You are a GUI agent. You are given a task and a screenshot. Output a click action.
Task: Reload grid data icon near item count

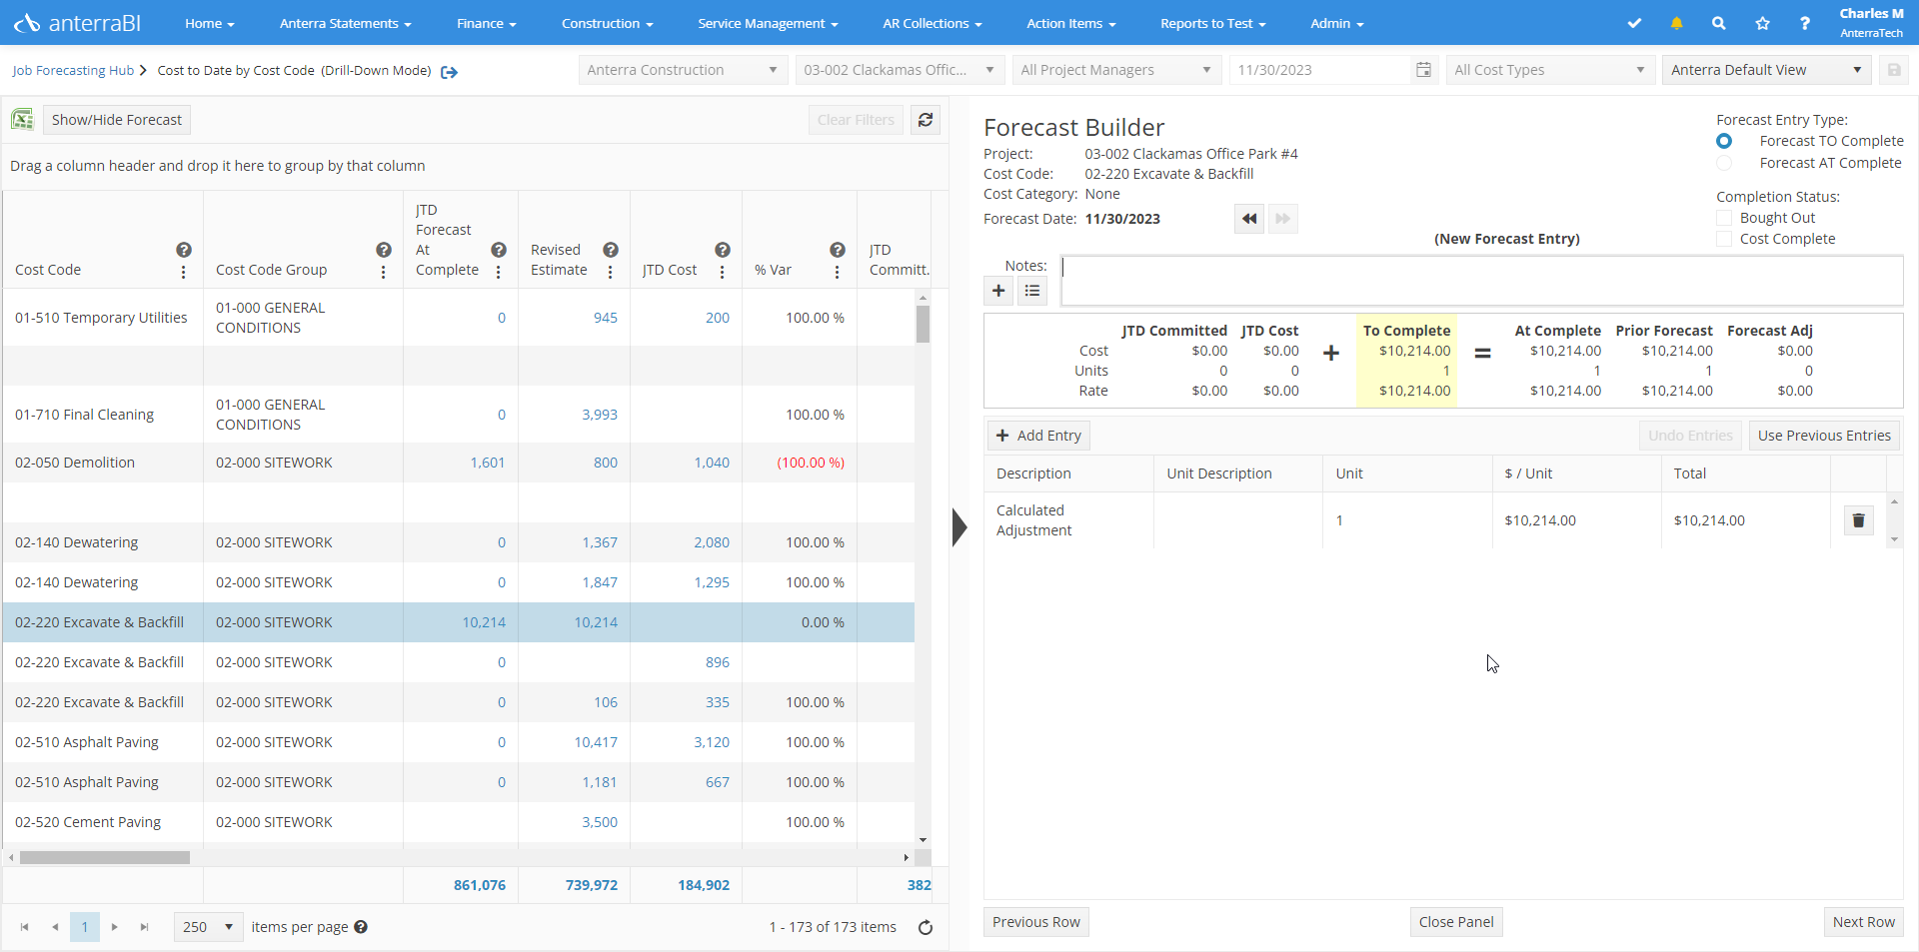point(926,927)
